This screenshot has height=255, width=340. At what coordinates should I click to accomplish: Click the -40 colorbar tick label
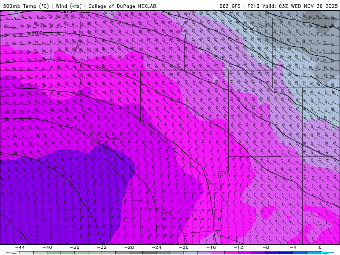point(47,247)
